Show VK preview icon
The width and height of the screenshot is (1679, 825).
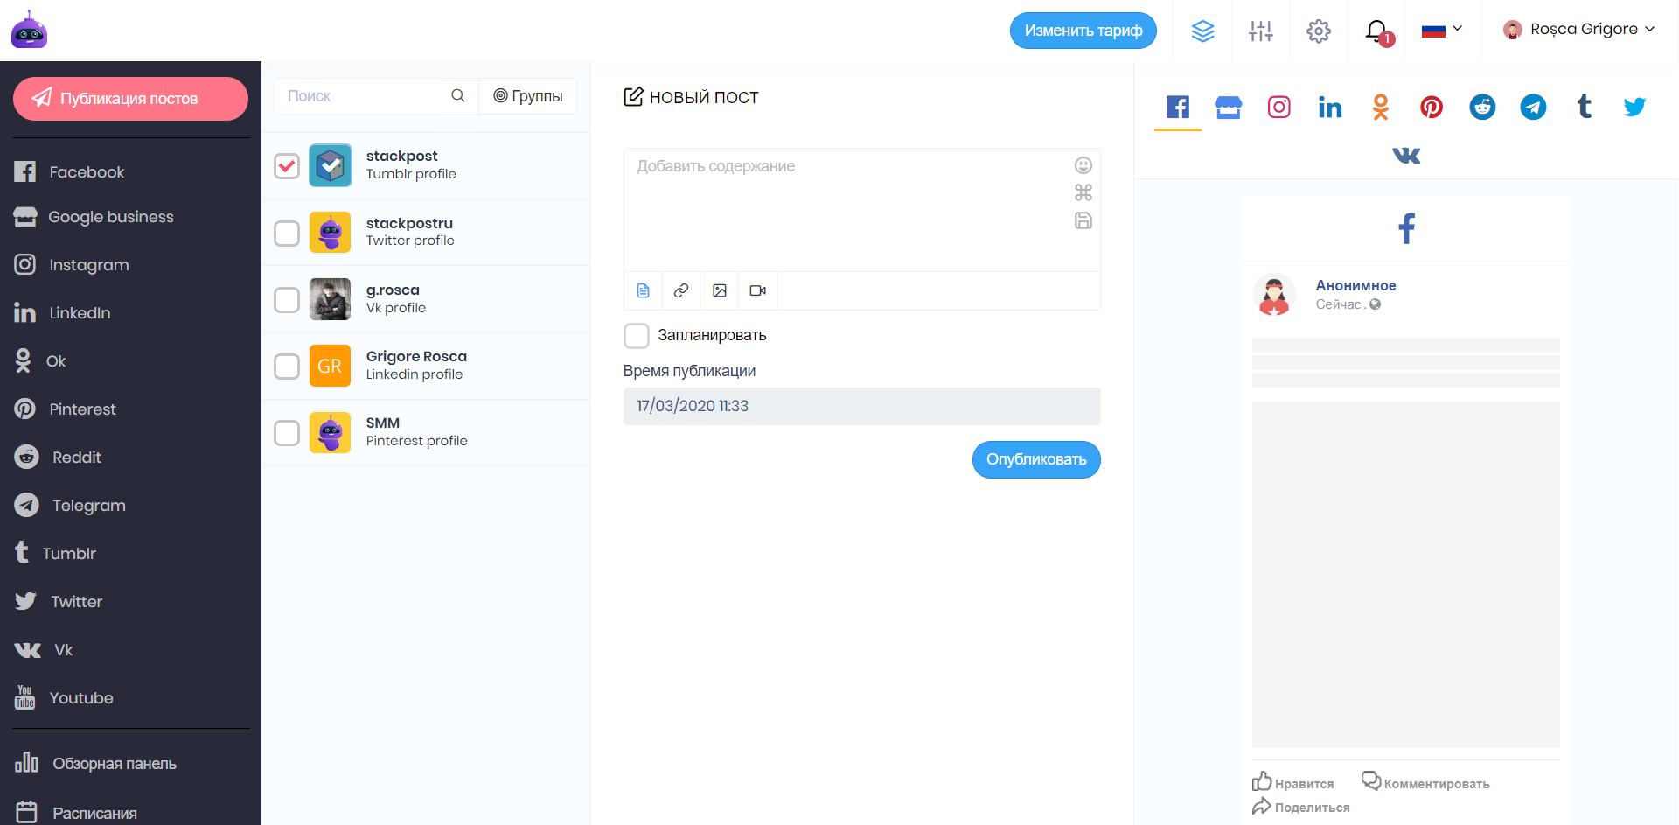click(x=1406, y=156)
